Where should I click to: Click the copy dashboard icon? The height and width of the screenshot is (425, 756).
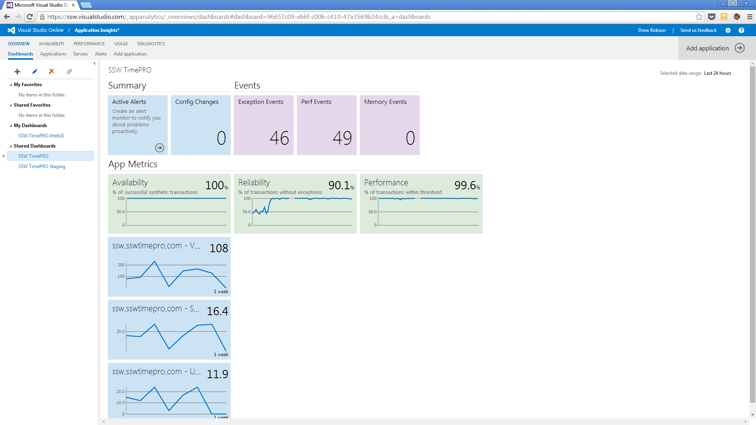click(x=69, y=72)
